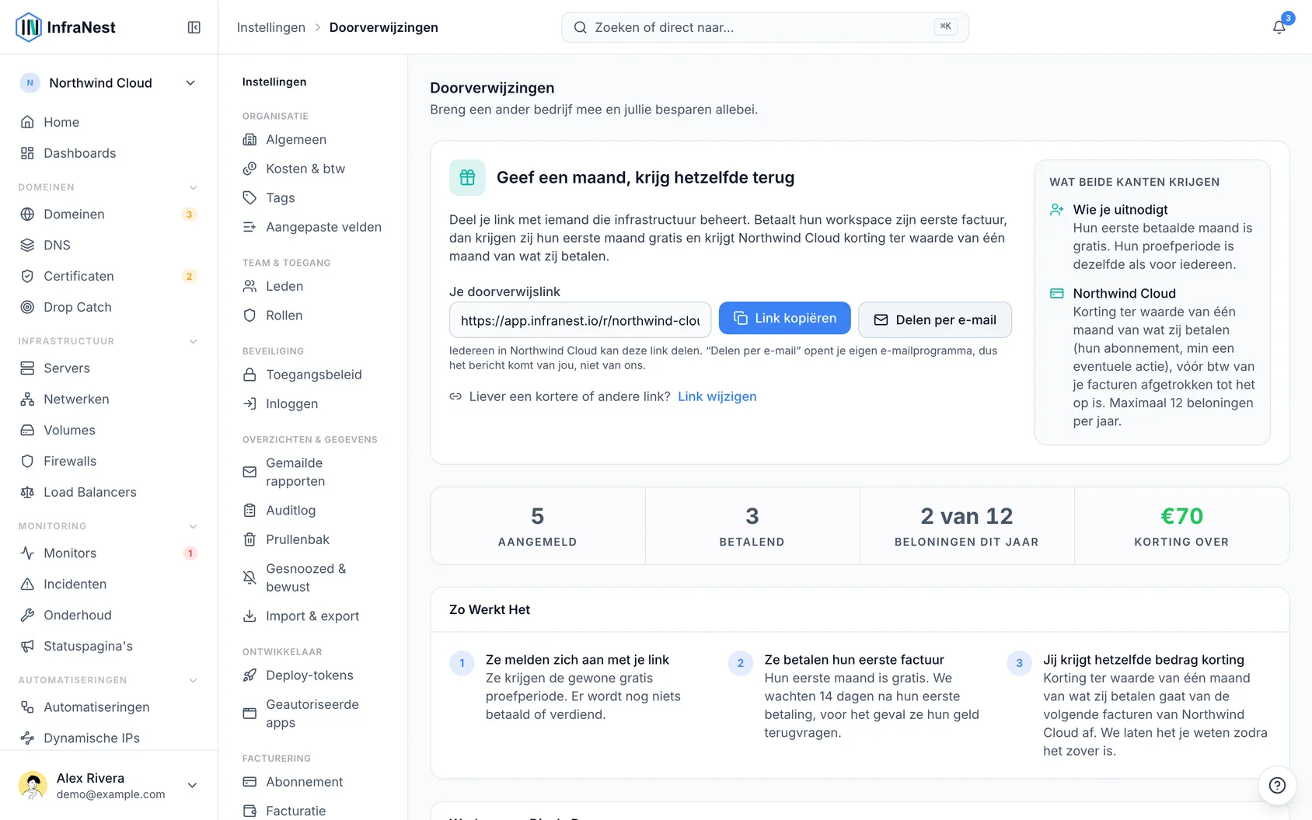Viewport: 1312px width, 820px height.
Task: Open Home via its house icon
Action: (27, 122)
